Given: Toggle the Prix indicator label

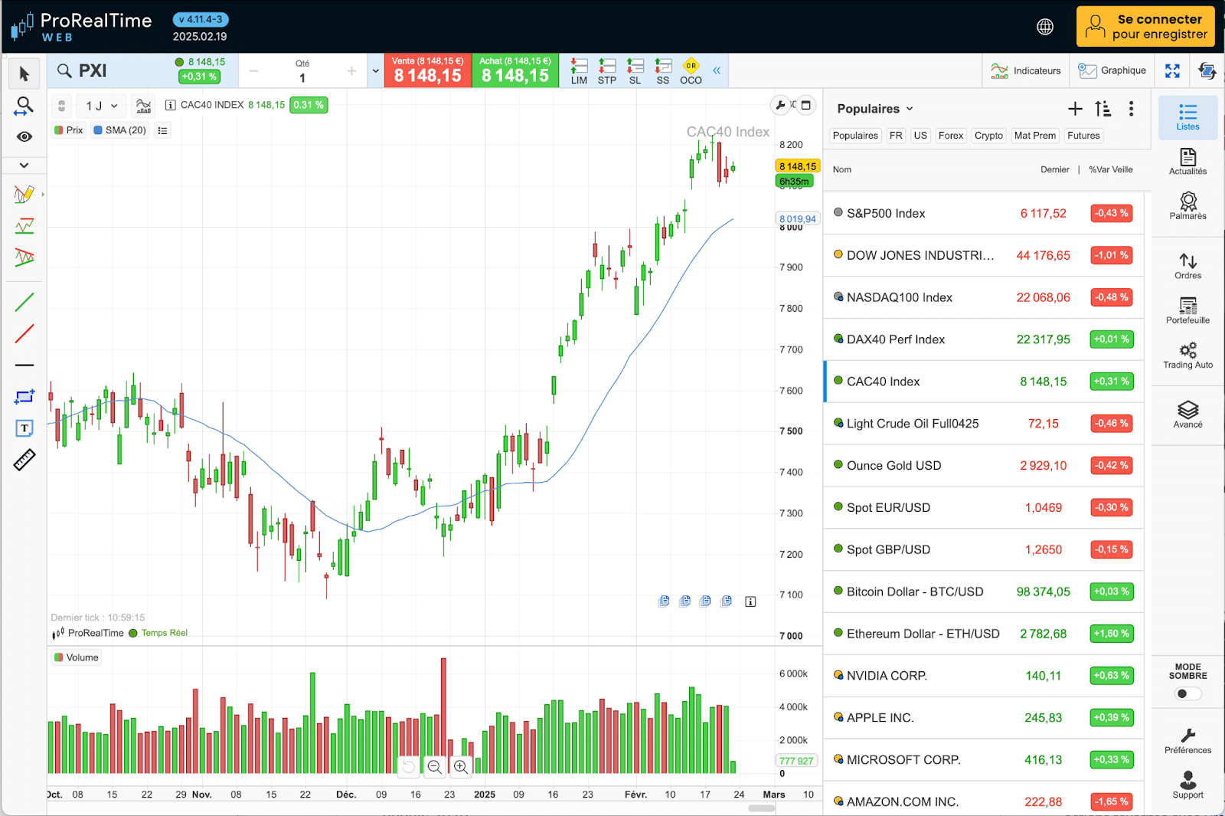Looking at the screenshot, I should pos(68,130).
